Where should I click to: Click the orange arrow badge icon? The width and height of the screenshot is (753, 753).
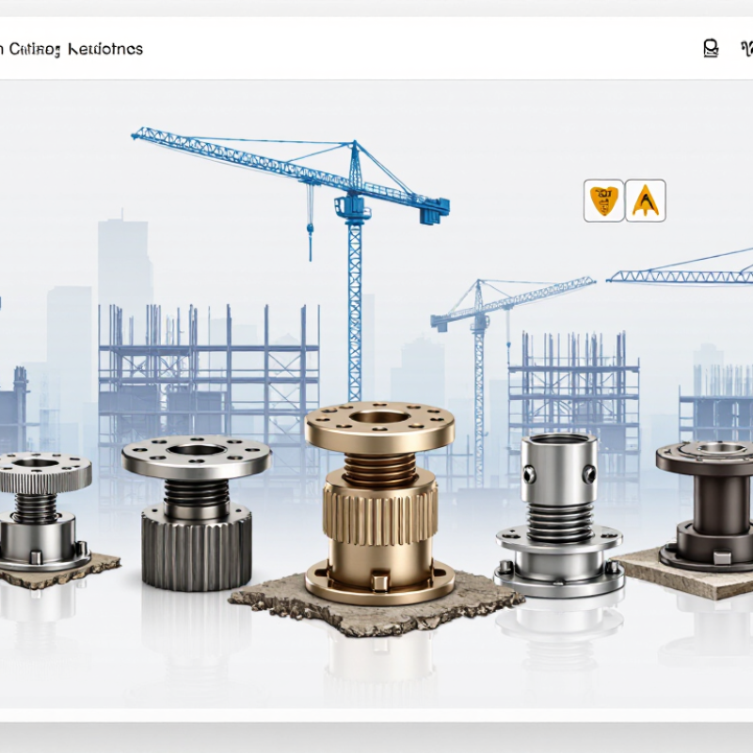click(646, 200)
